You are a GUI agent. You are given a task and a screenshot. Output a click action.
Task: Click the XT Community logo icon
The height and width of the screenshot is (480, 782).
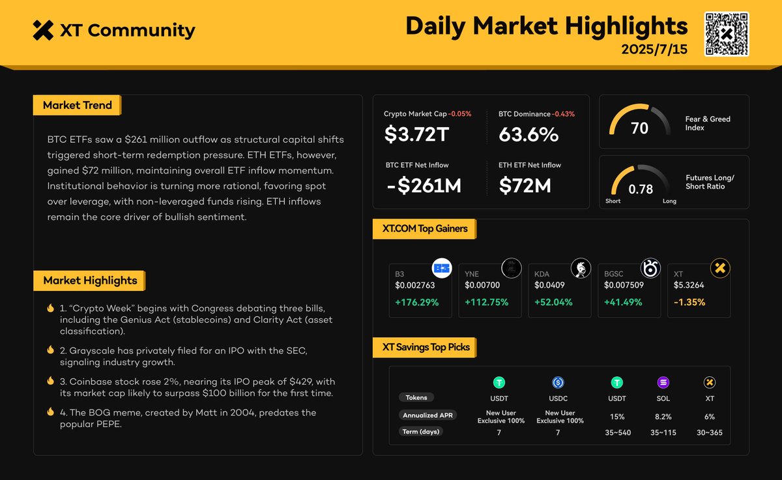tap(43, 30)
